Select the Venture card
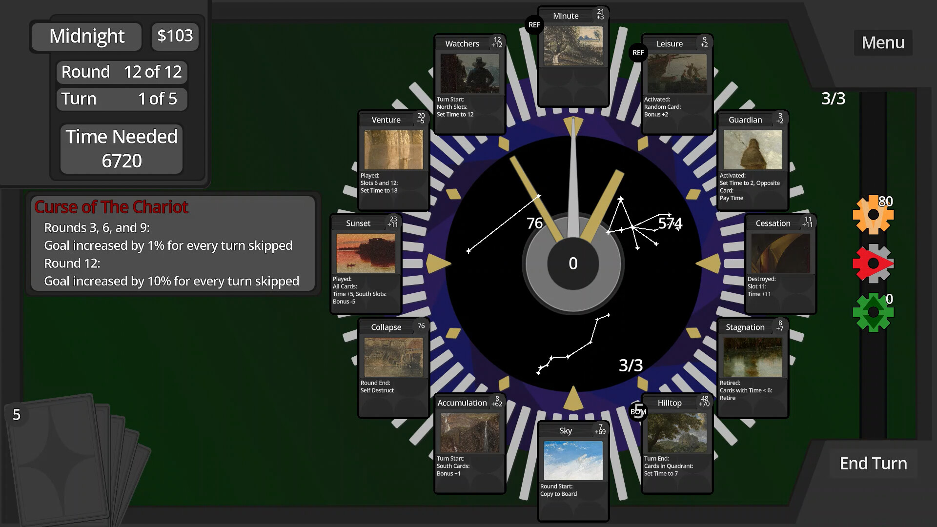The width and height of the screenshot is (937, 527). [x=394, y=161]
